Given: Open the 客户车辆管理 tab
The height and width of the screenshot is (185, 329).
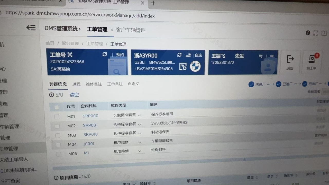Looking at the screenshot, I should [x=131, y=30].
